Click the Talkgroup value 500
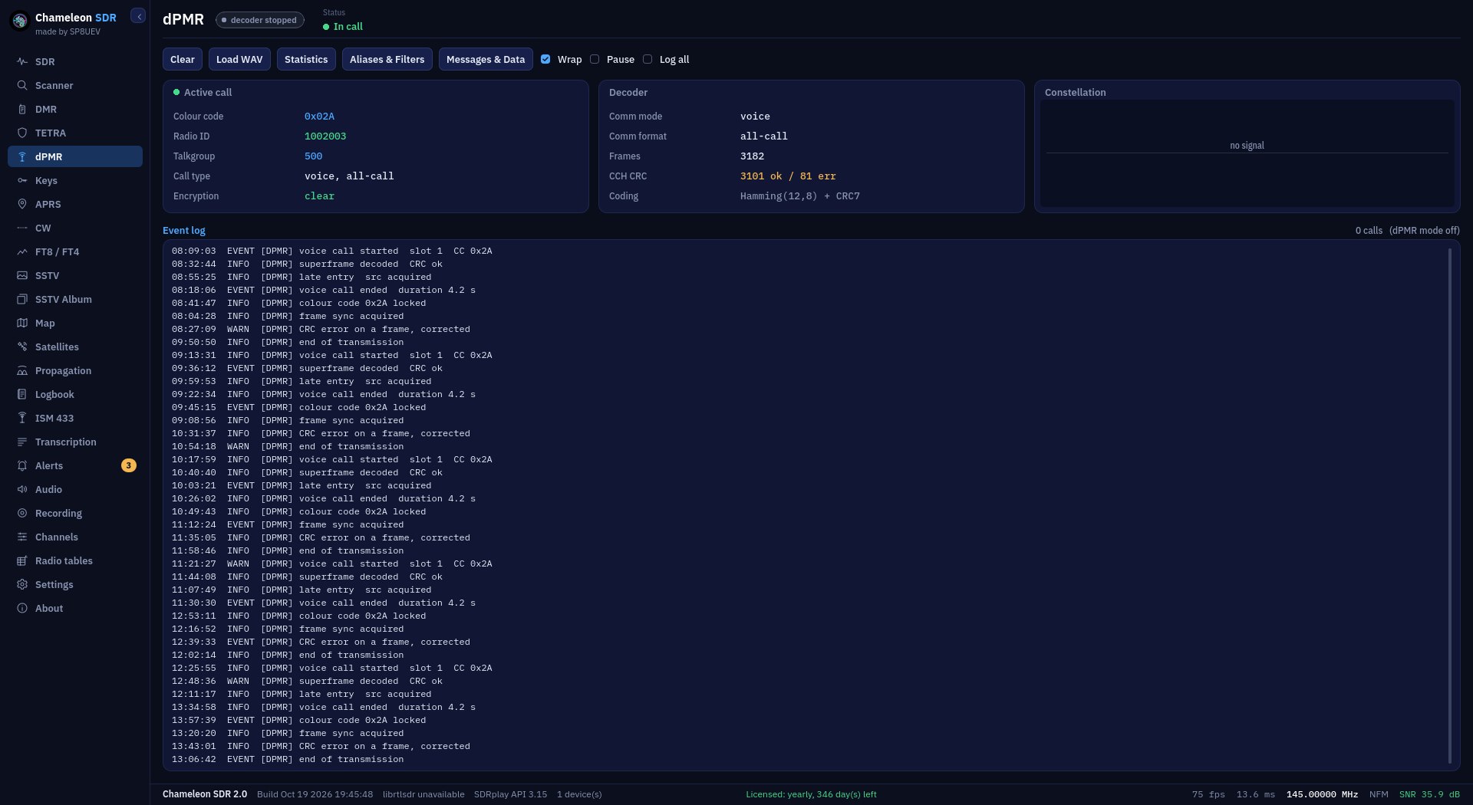This screenshot has height=805, width=1473. [x=313, y=156]
